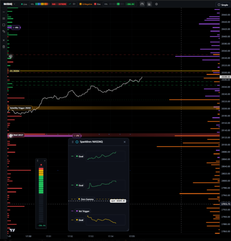Close the vertical meter widget
Image resolution: width=231 pixels, height=241 pixels.
[x=45, y=161]
